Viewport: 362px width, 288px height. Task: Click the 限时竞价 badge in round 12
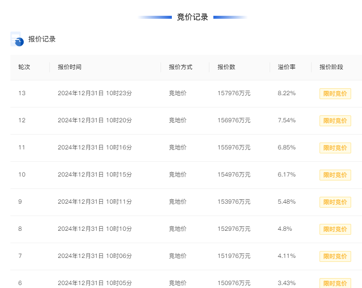click(335, 121)
